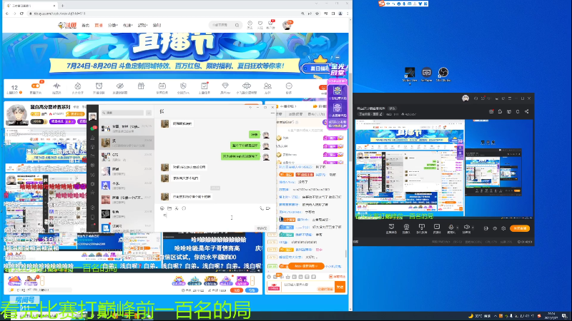The width and height of the screenshot is (572, 321).
Task: Open streaming app settings gear icon
Action: click(x=503, y=228)
